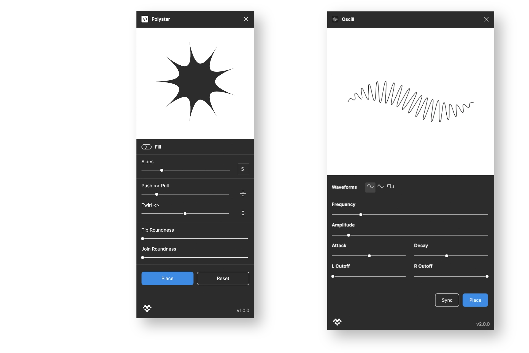Click the logo in the Polystar footer

coord(147,308)
